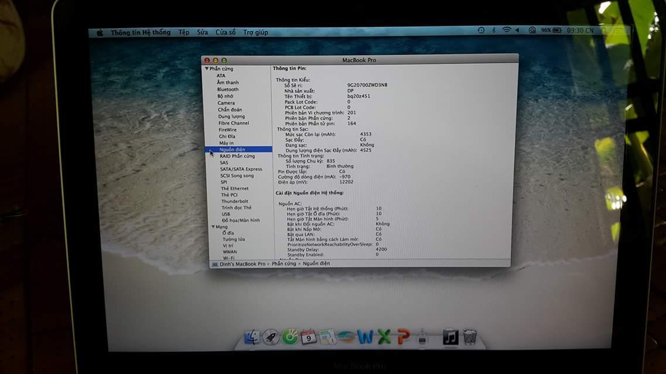Select Bluetooth in the hardware sidebar
Viewport: 666px width, 374px height.
tap(228, 89)
